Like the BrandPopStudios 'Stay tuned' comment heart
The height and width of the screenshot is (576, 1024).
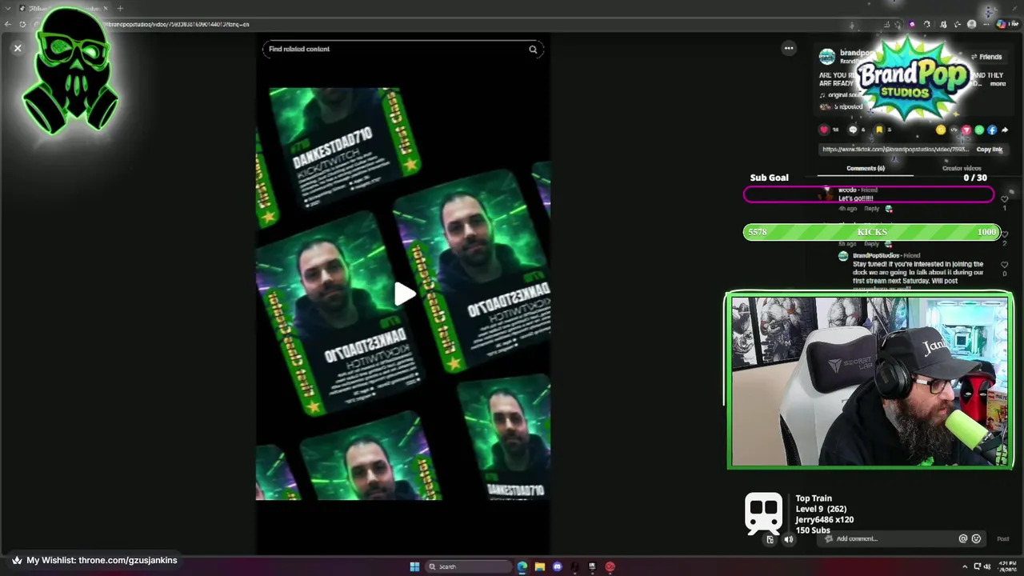(x=1005, y=265)
